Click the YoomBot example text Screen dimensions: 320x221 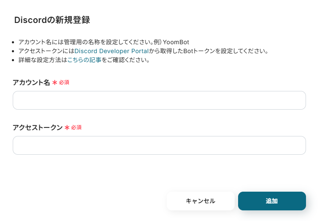[175, 42]
